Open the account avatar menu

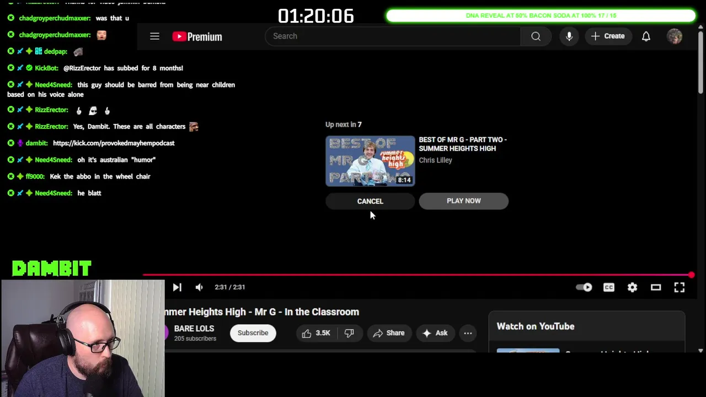click(x=675, y=36)
